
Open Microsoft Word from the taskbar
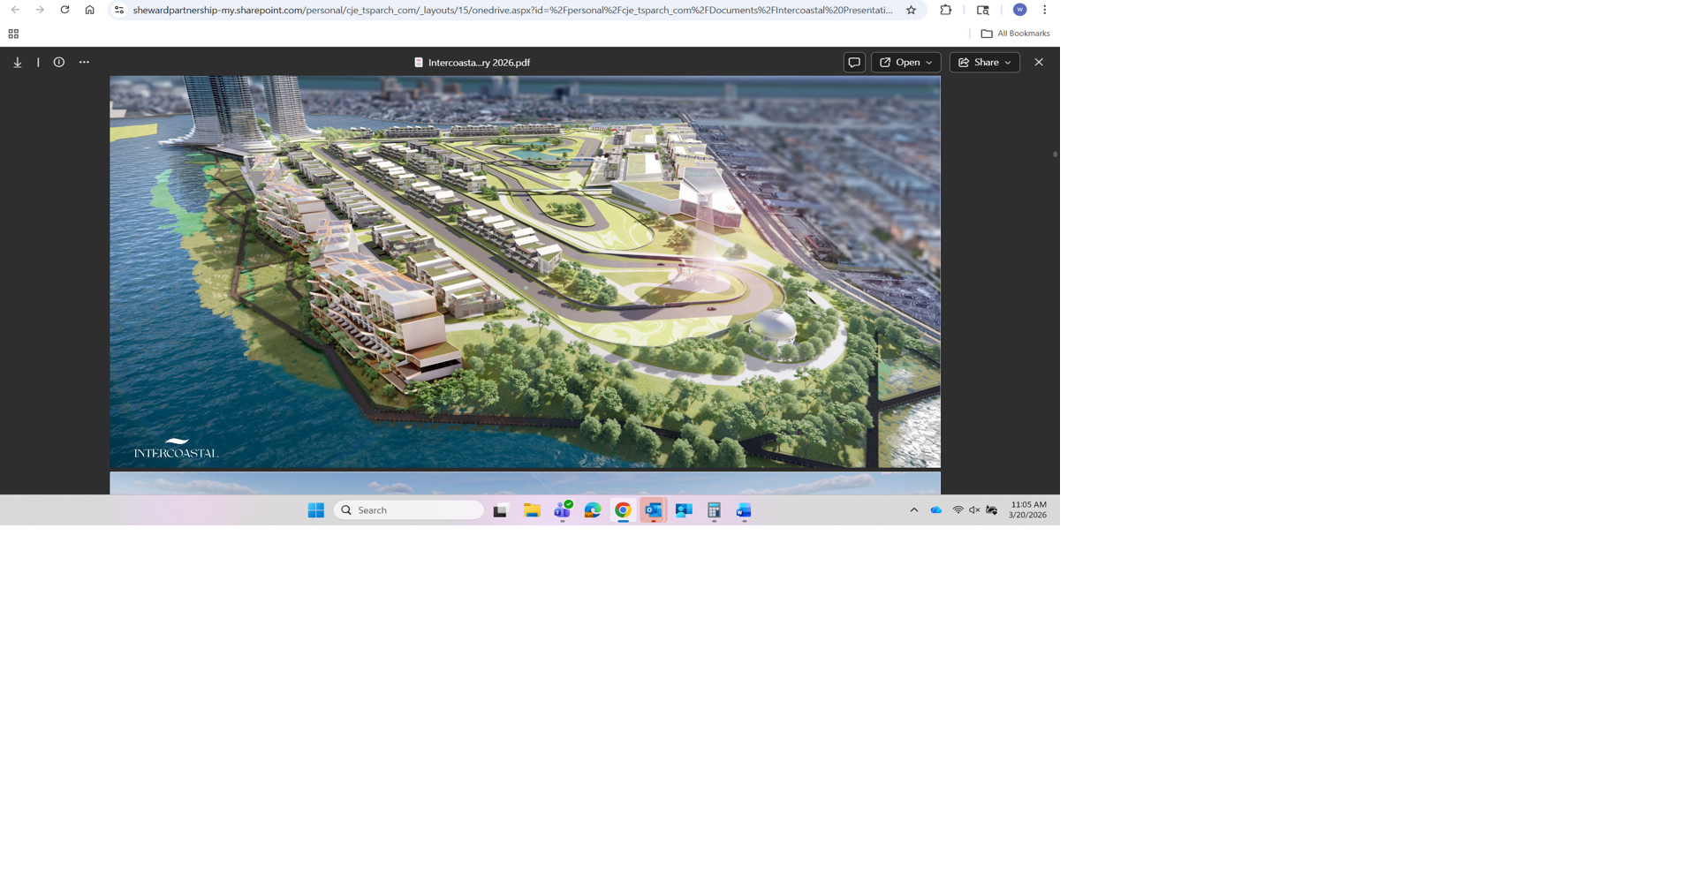744,510
